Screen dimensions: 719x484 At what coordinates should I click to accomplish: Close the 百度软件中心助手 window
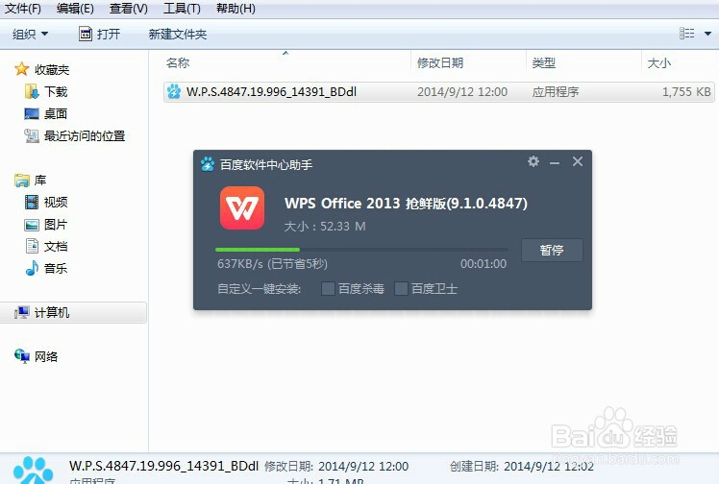click(x=578, y=161)
